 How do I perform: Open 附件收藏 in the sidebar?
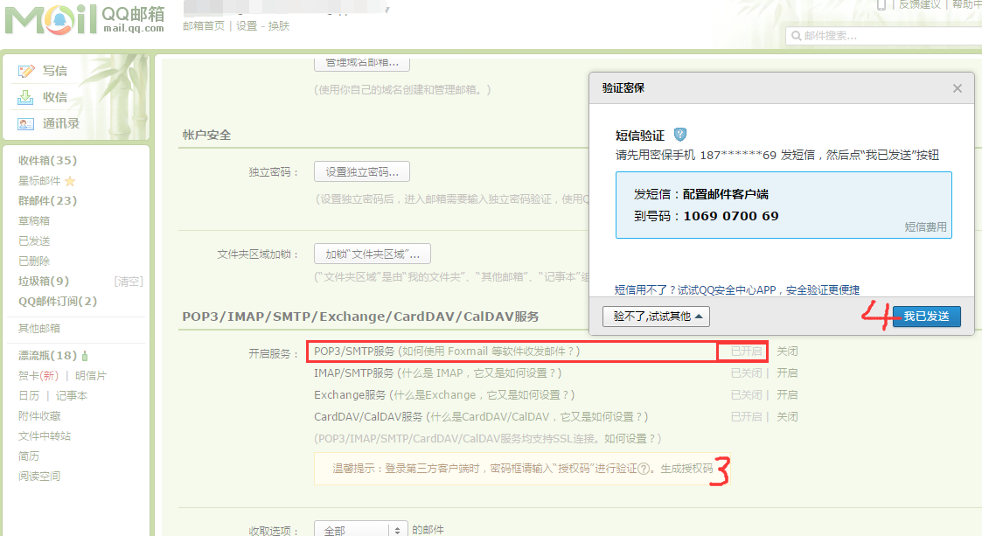point(38,416)
